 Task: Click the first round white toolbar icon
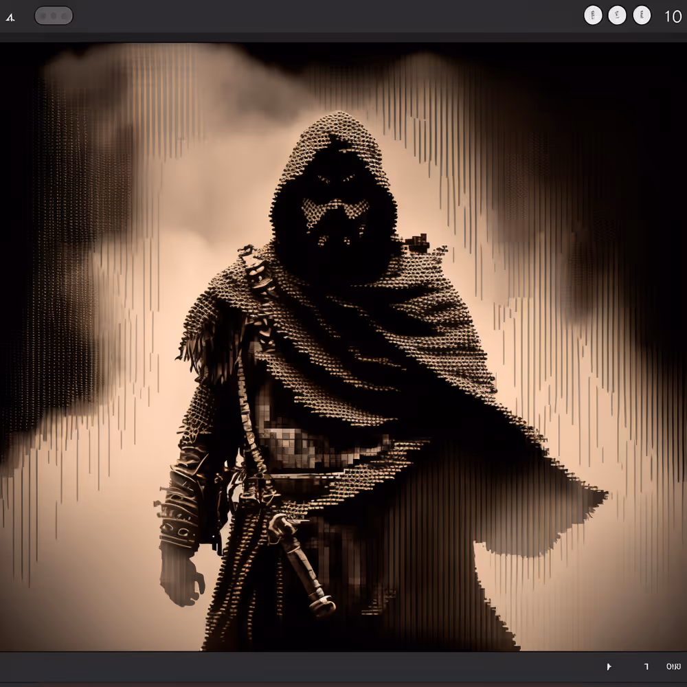pyautogui.click(x=593, y=16)
